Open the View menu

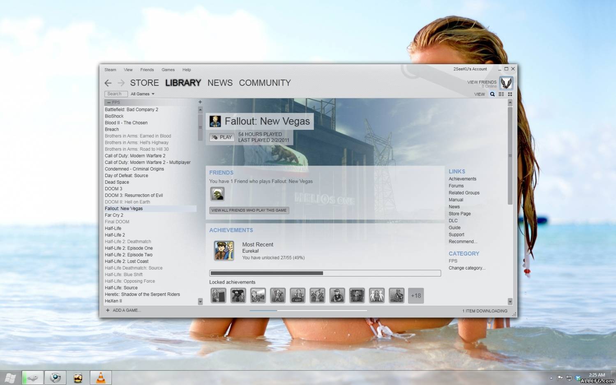(128, 70)
